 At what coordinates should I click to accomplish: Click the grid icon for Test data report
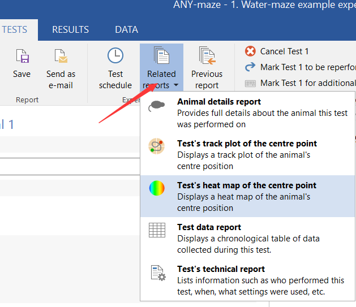(157, 230)
